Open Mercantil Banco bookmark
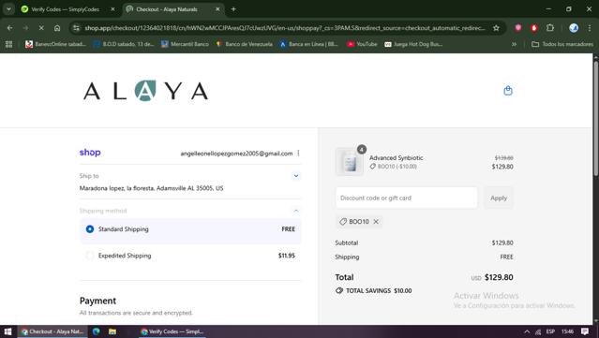This screenshot has height=338, width=599. click(185, 44)
